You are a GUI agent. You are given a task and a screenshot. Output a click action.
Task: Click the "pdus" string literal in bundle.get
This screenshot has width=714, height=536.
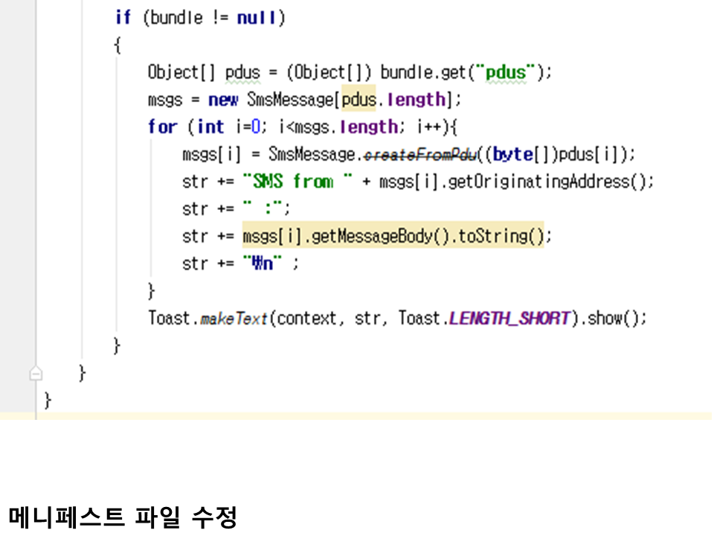(504, 72)
